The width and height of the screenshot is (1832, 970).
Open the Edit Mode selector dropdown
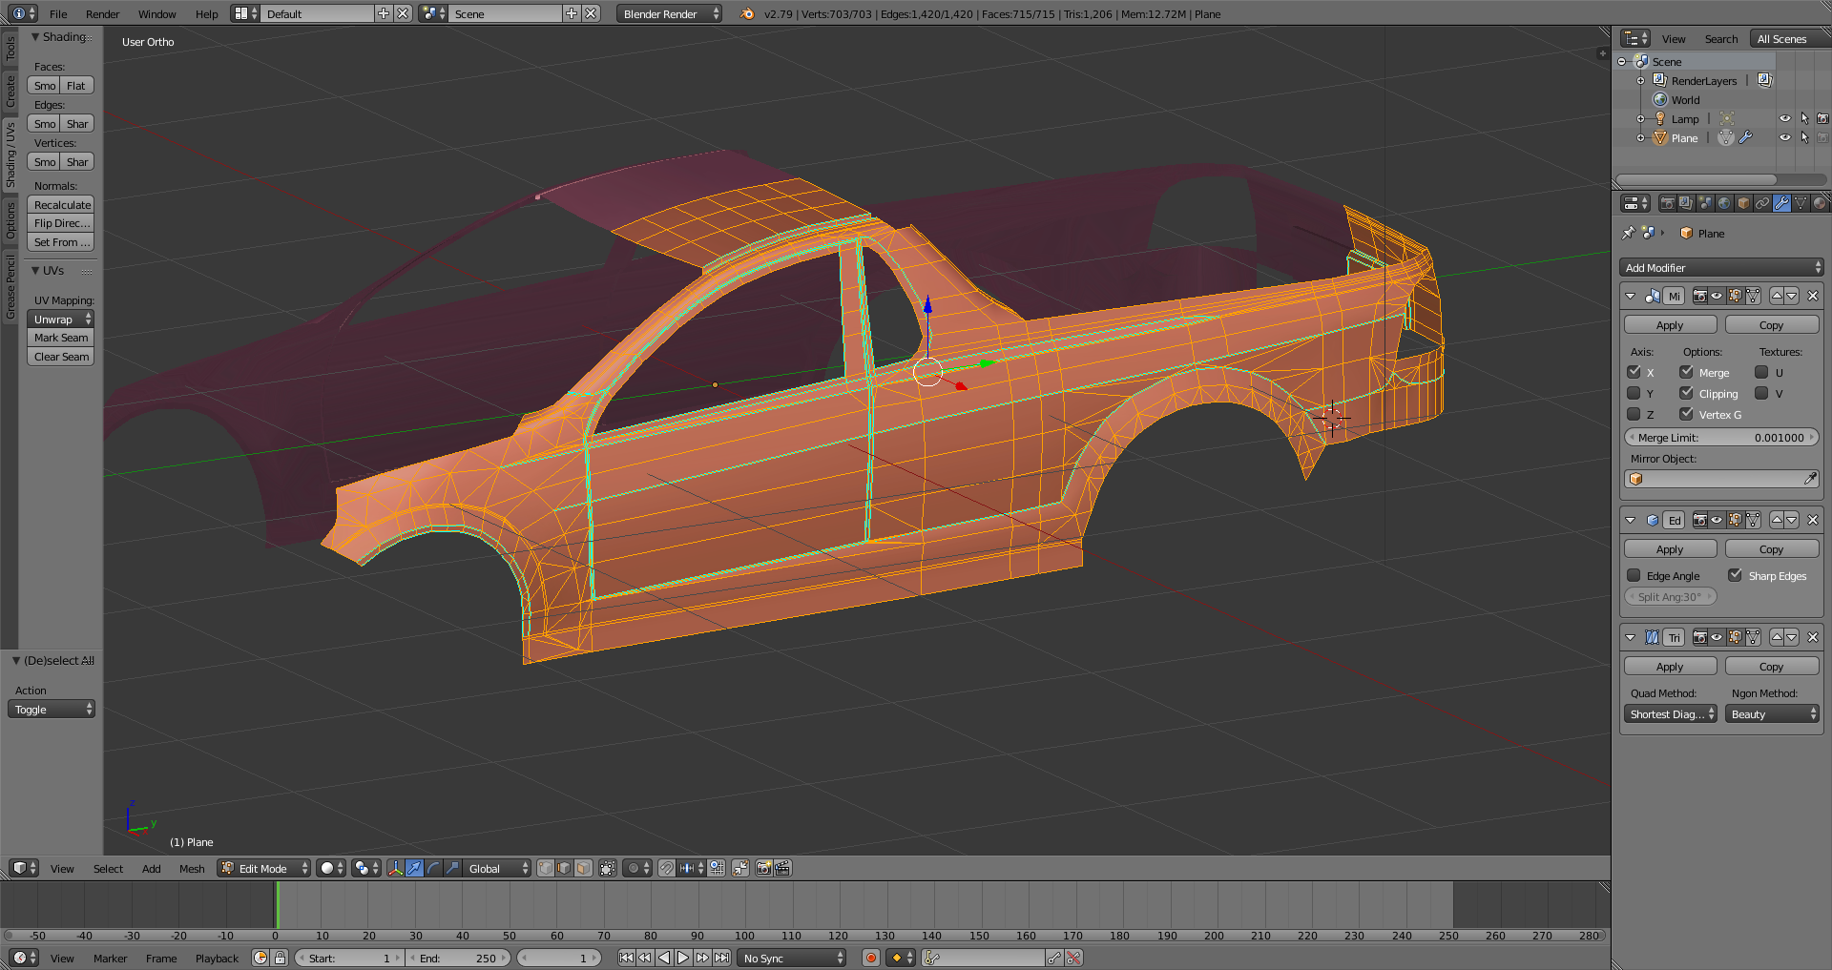[x=264, y=868]
